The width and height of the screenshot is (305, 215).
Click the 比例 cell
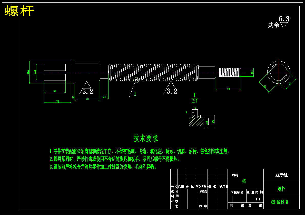tap(259, 192)
